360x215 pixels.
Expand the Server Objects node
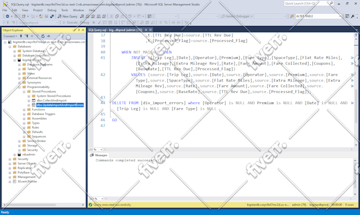(x=10, y=164)
